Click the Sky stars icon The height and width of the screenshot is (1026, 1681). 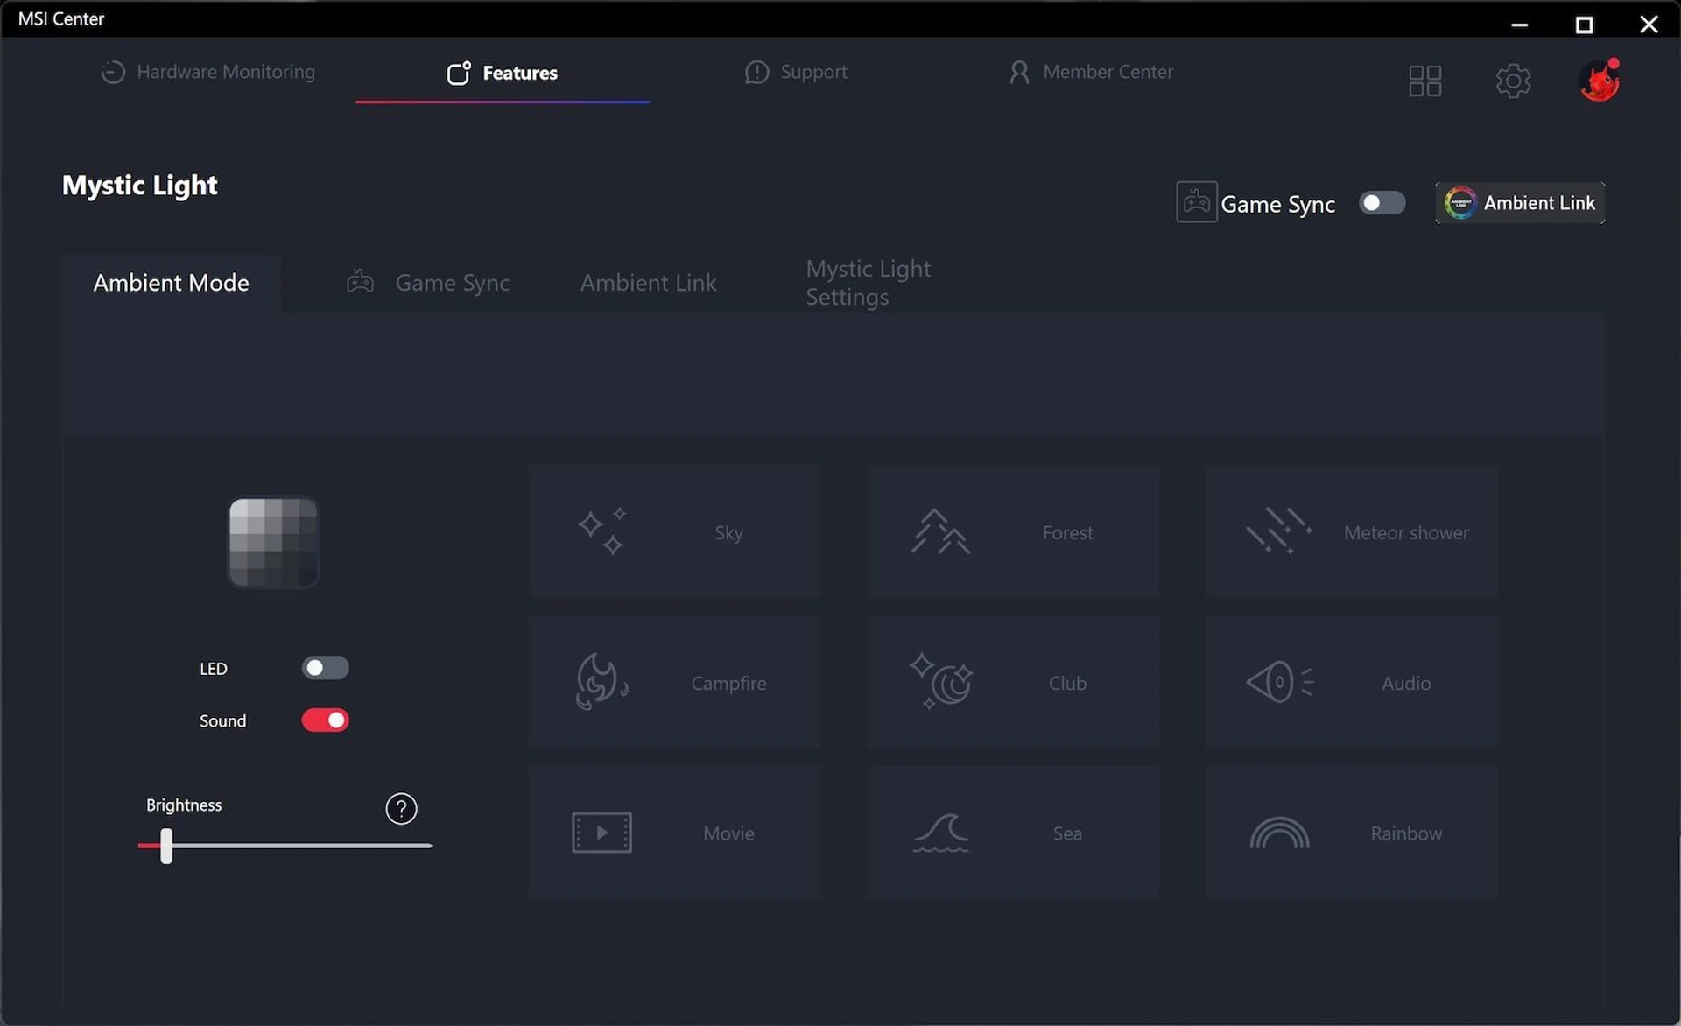coord(602,531)
